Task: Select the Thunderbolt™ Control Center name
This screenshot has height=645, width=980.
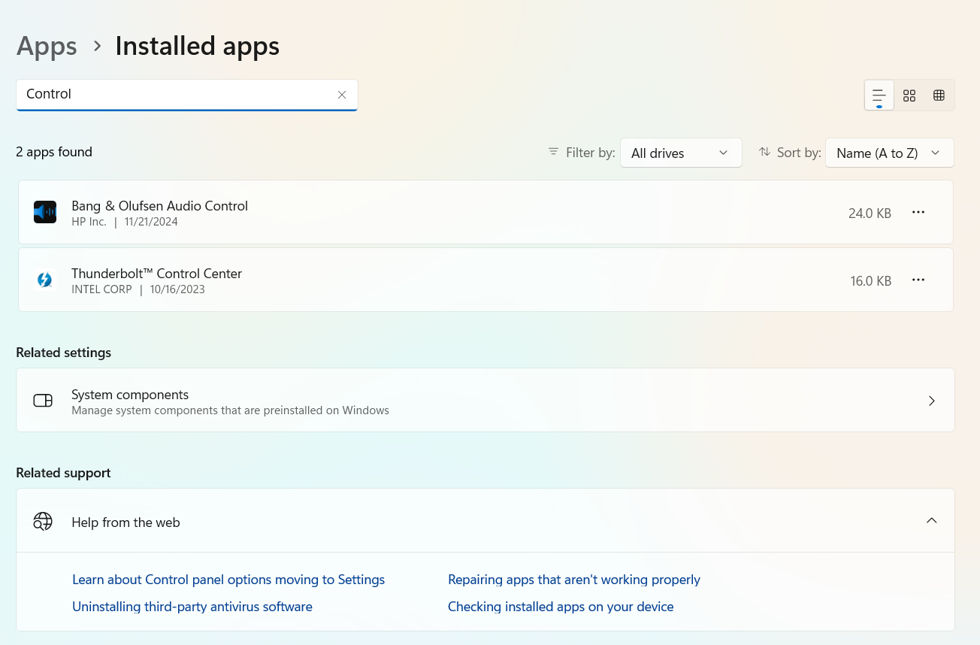Action: point(157,274)
